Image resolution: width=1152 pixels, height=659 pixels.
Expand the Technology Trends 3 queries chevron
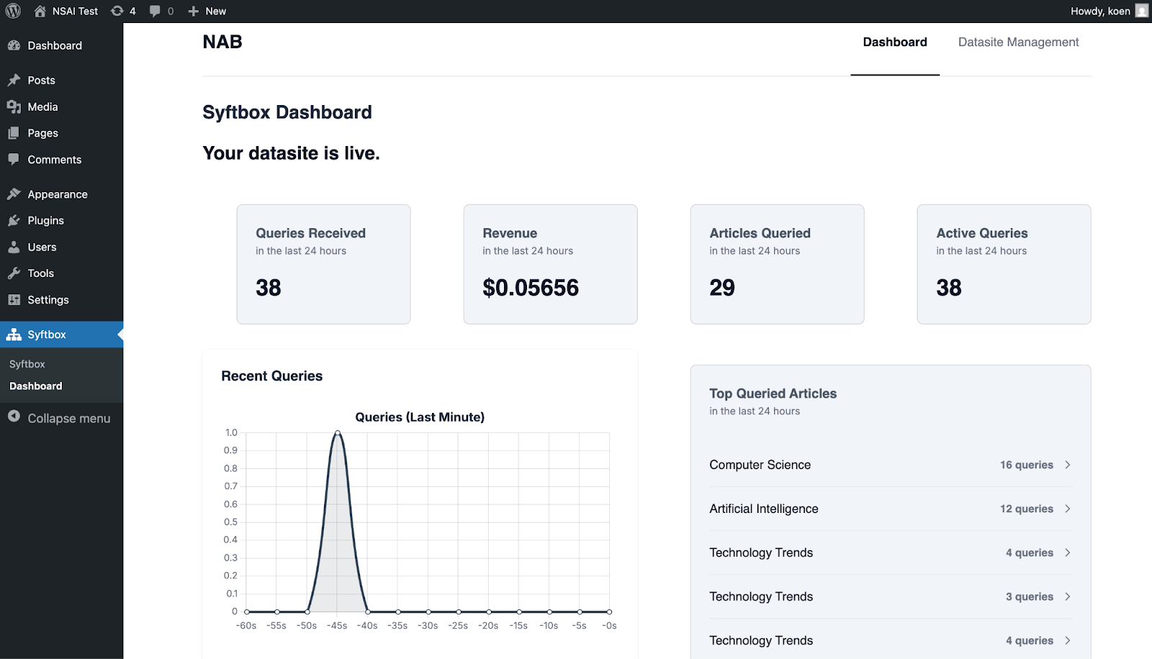coord(1068,596)
